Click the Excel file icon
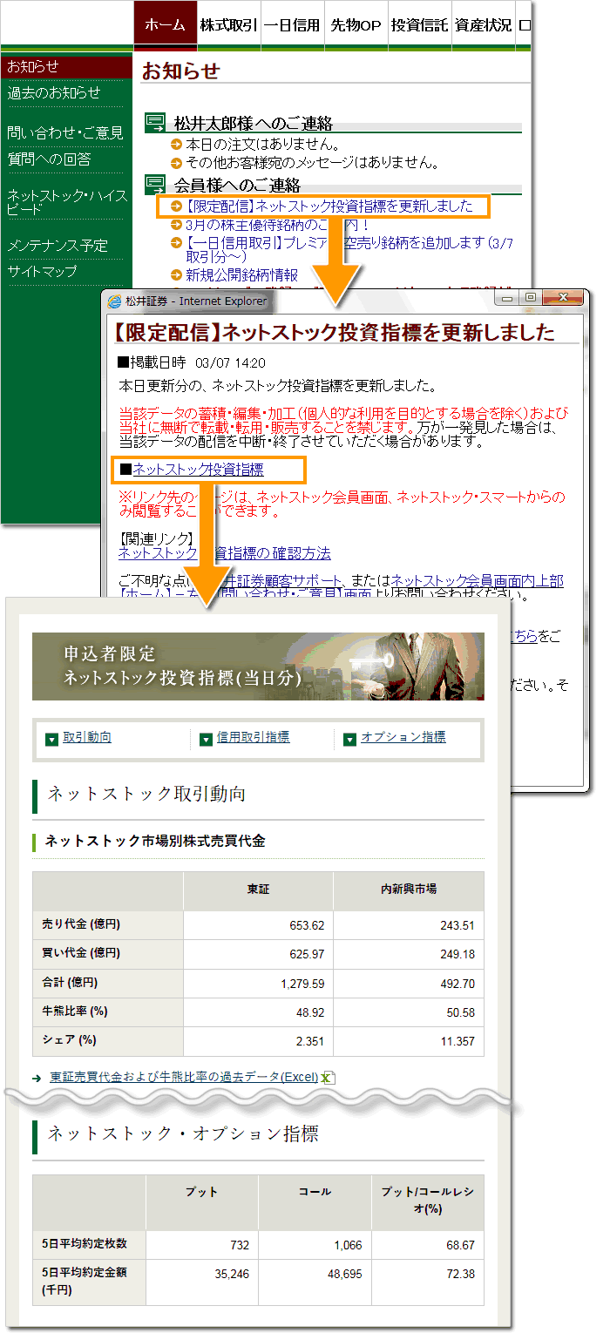The width and height of the screenshot is (610, 1333). coord(329,1078)
